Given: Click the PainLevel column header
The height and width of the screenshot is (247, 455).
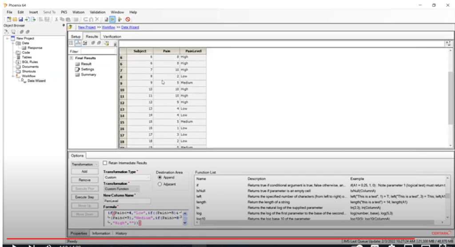Looking at the screenshot, I should coord(193,51).
